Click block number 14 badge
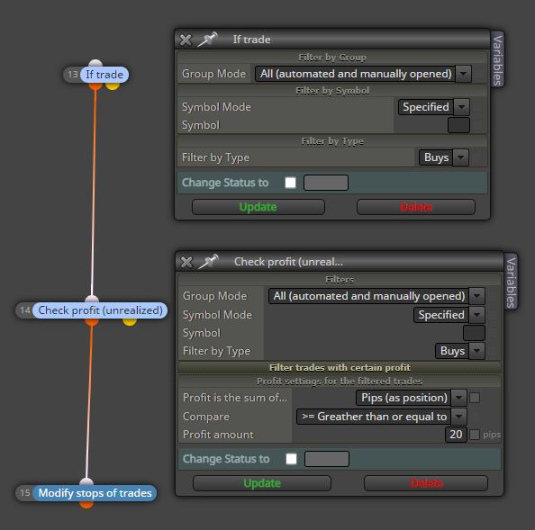The width and height of the screenshot is (535, 530). click(x=25, y=310)
